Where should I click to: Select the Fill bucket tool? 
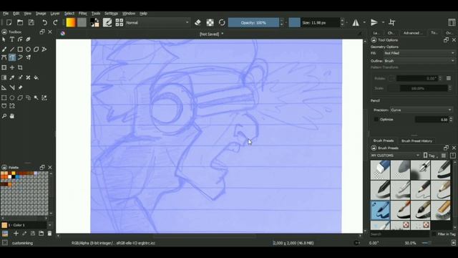(x=36, y=77)
